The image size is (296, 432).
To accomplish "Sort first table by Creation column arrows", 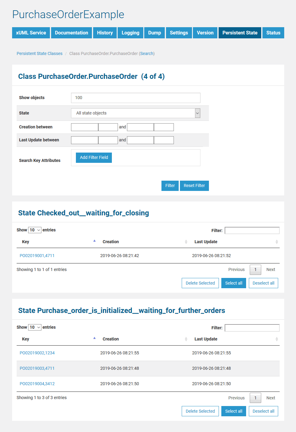I will tap(186, 242).
